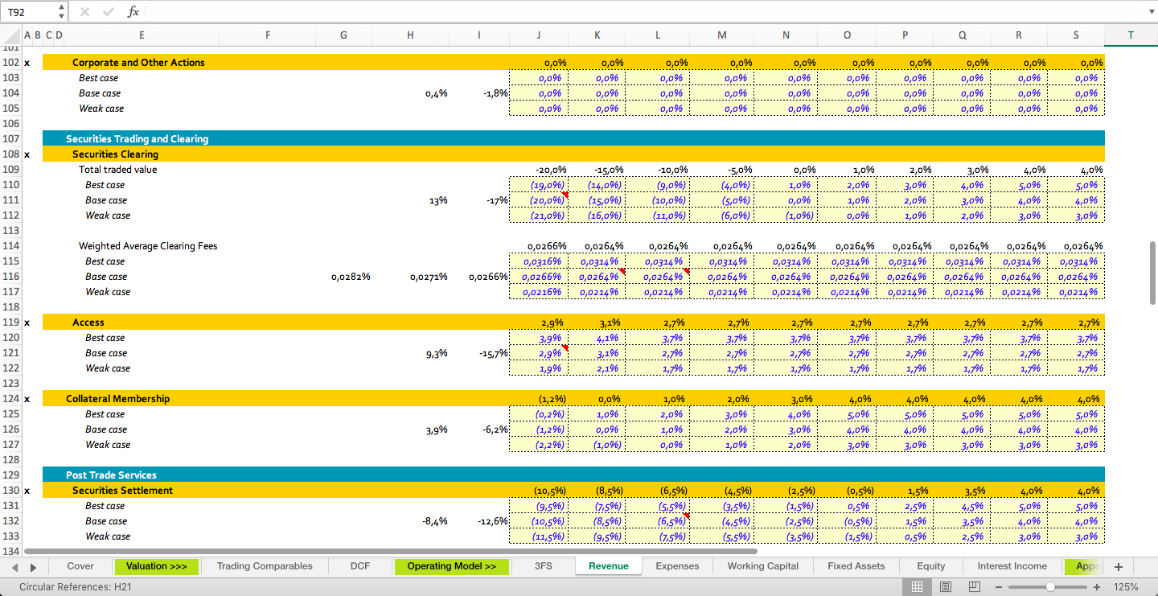Image resolution: width=1158 pixels, height=596 pixels.
Task: Select row 119 header
Action: click(x=11, y=323)
